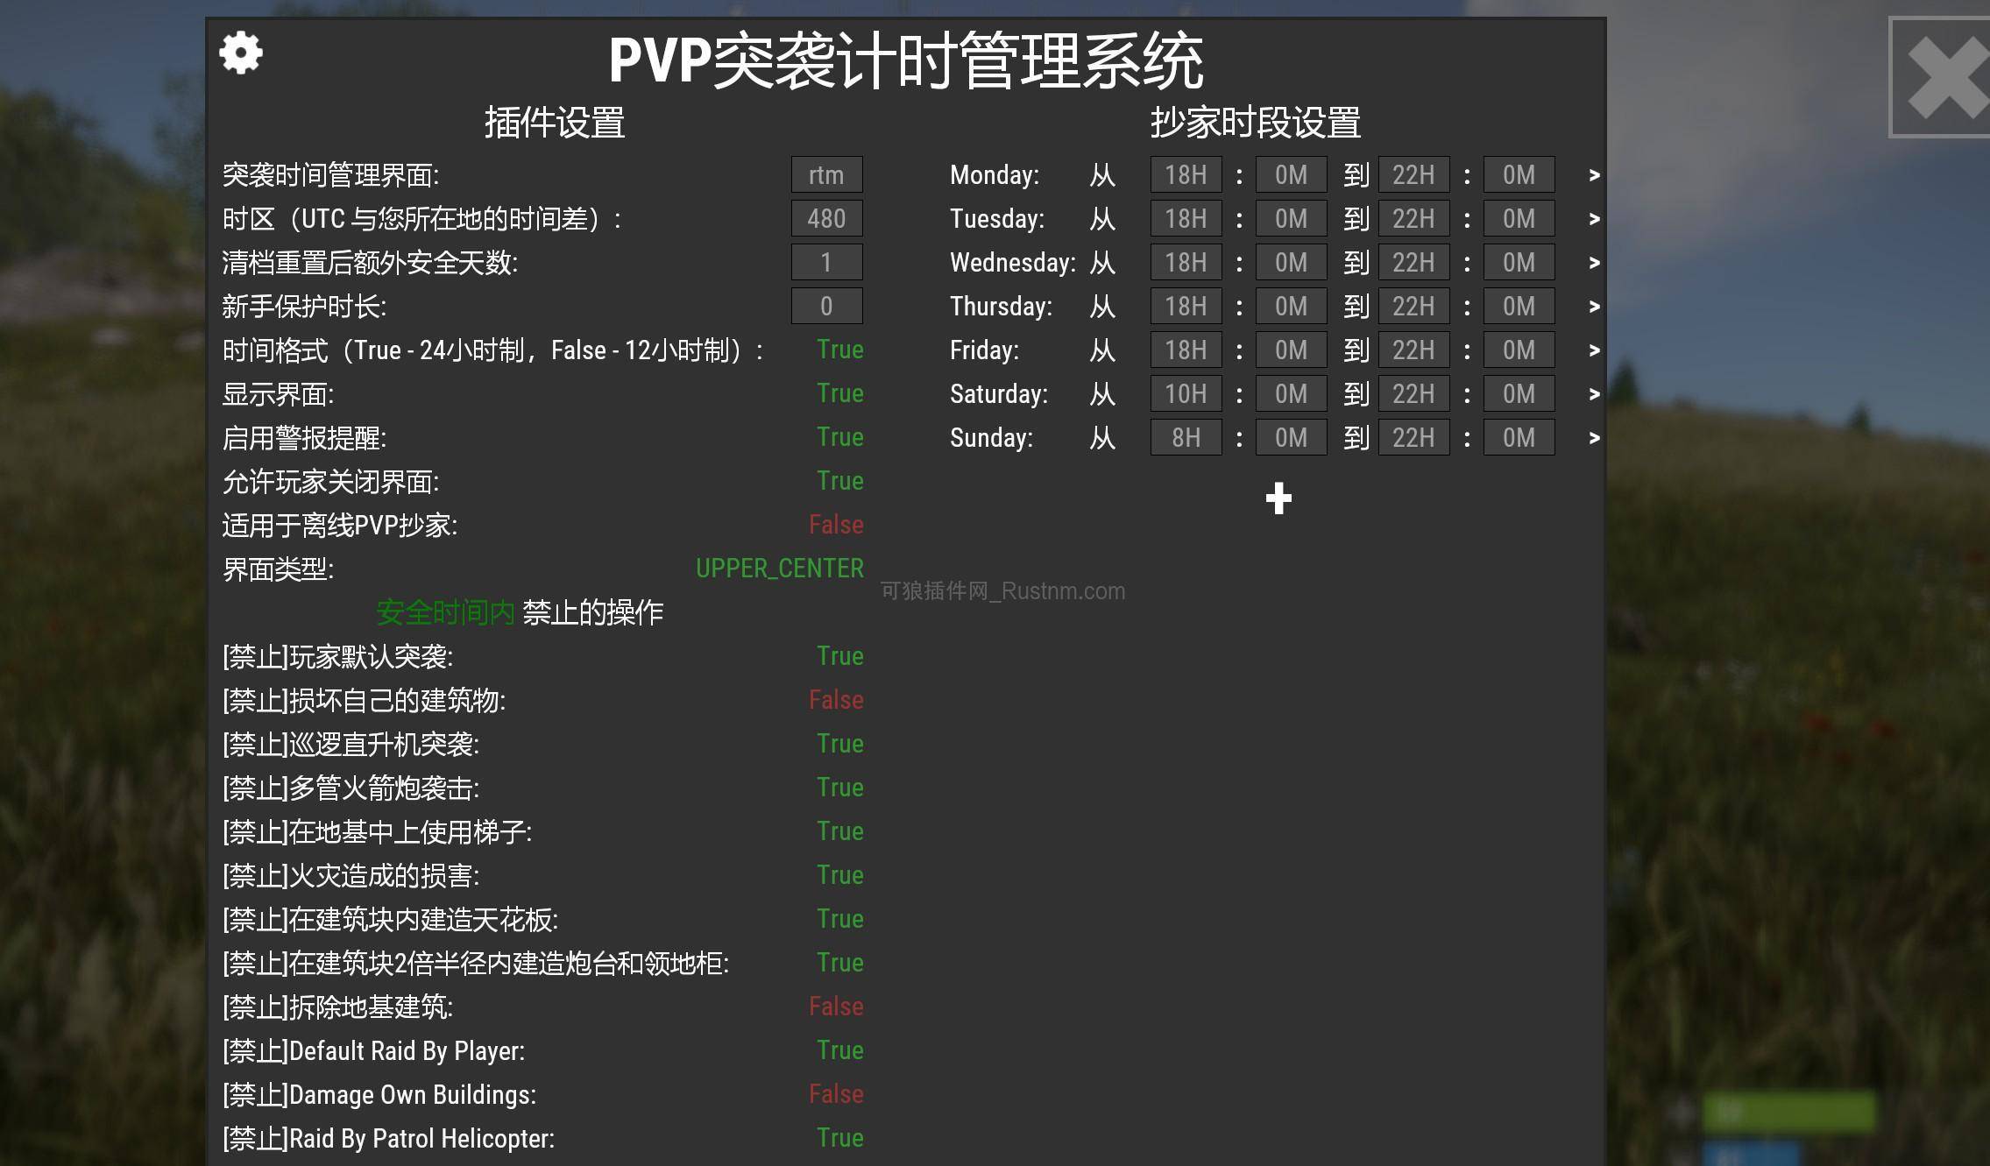Screen dimensions: 1990x1166
Task: Toggle 允许玩家关闭界面 setting
Action: pyautogui.click(x=839, y=481)
